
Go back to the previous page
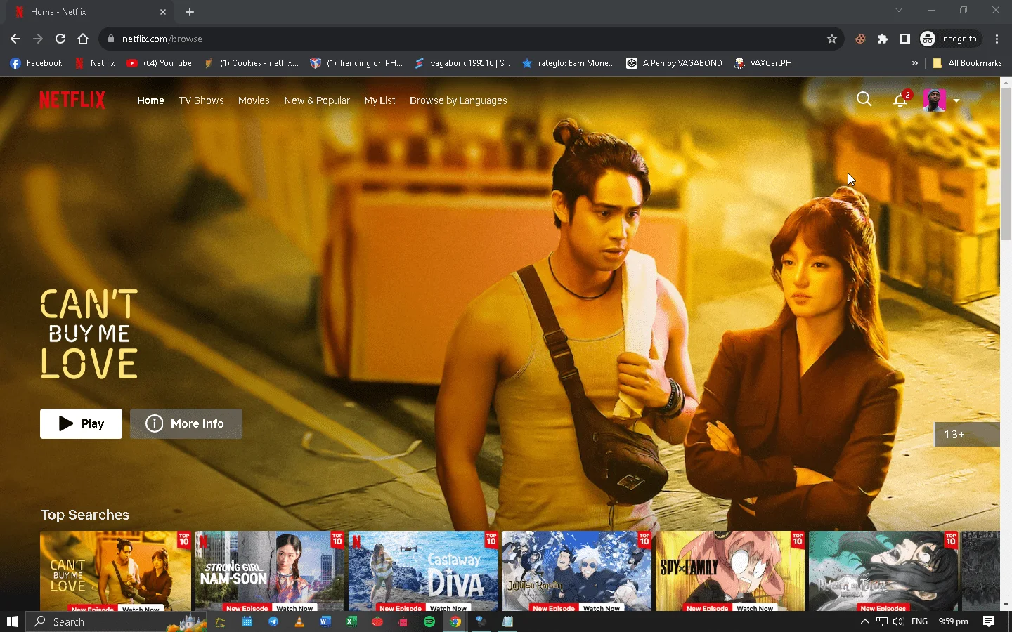(x=15, y=39)
